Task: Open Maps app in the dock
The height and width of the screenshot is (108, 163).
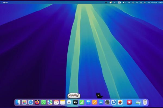Action: pos(50,102)
